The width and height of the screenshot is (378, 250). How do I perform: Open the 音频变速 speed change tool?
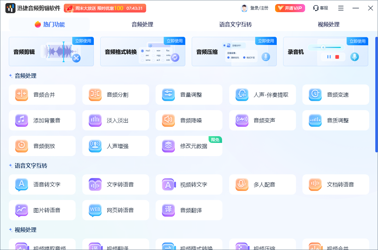pyautogui.click(x=335, y=95)
